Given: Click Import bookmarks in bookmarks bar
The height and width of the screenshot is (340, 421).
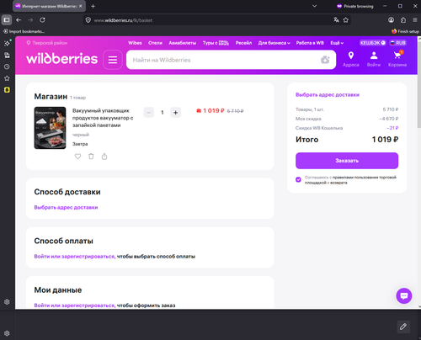Looking at the screenshot, I should pos(24,31).
